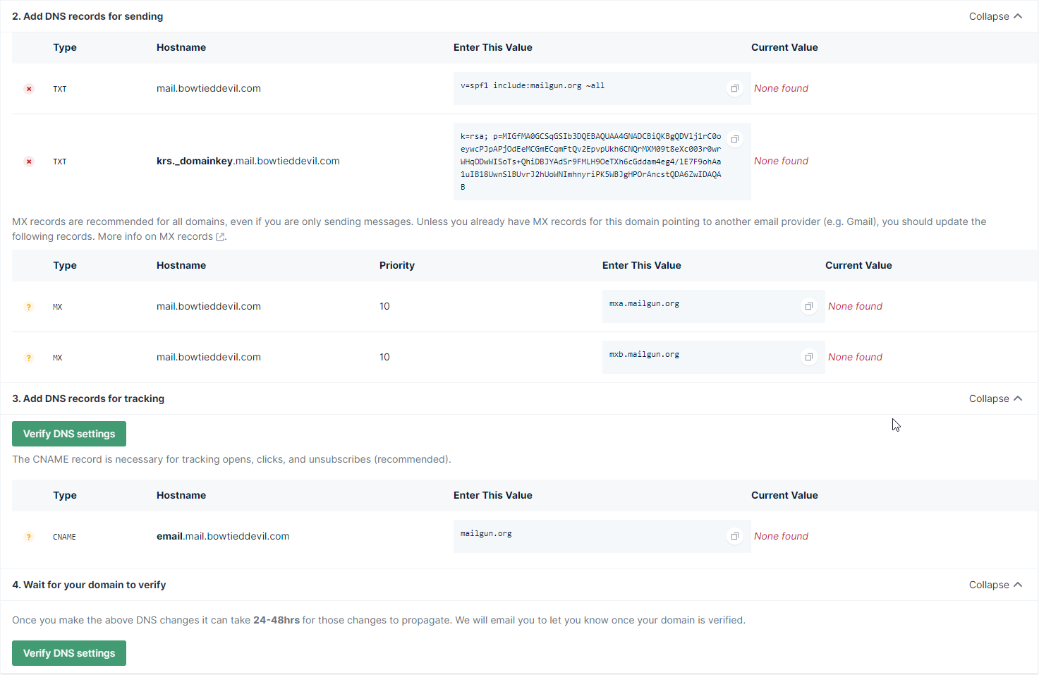Click hostname krs._domainkey.mail.bowtieddevil.com
Screen dimensions: 1039x675
coord(248,161)
